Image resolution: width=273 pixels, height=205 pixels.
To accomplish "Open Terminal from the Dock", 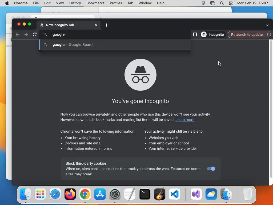I will pyautogui.click(x=145, y=194).
